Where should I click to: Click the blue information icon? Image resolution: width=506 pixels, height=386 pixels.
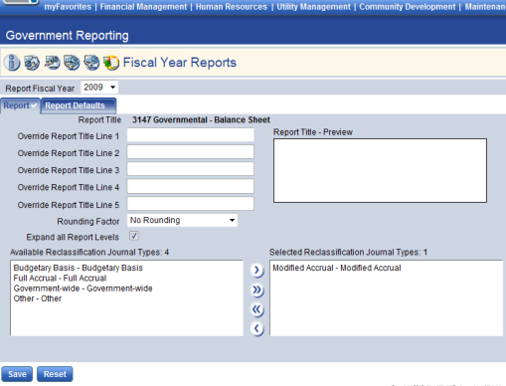click(12, 63)
